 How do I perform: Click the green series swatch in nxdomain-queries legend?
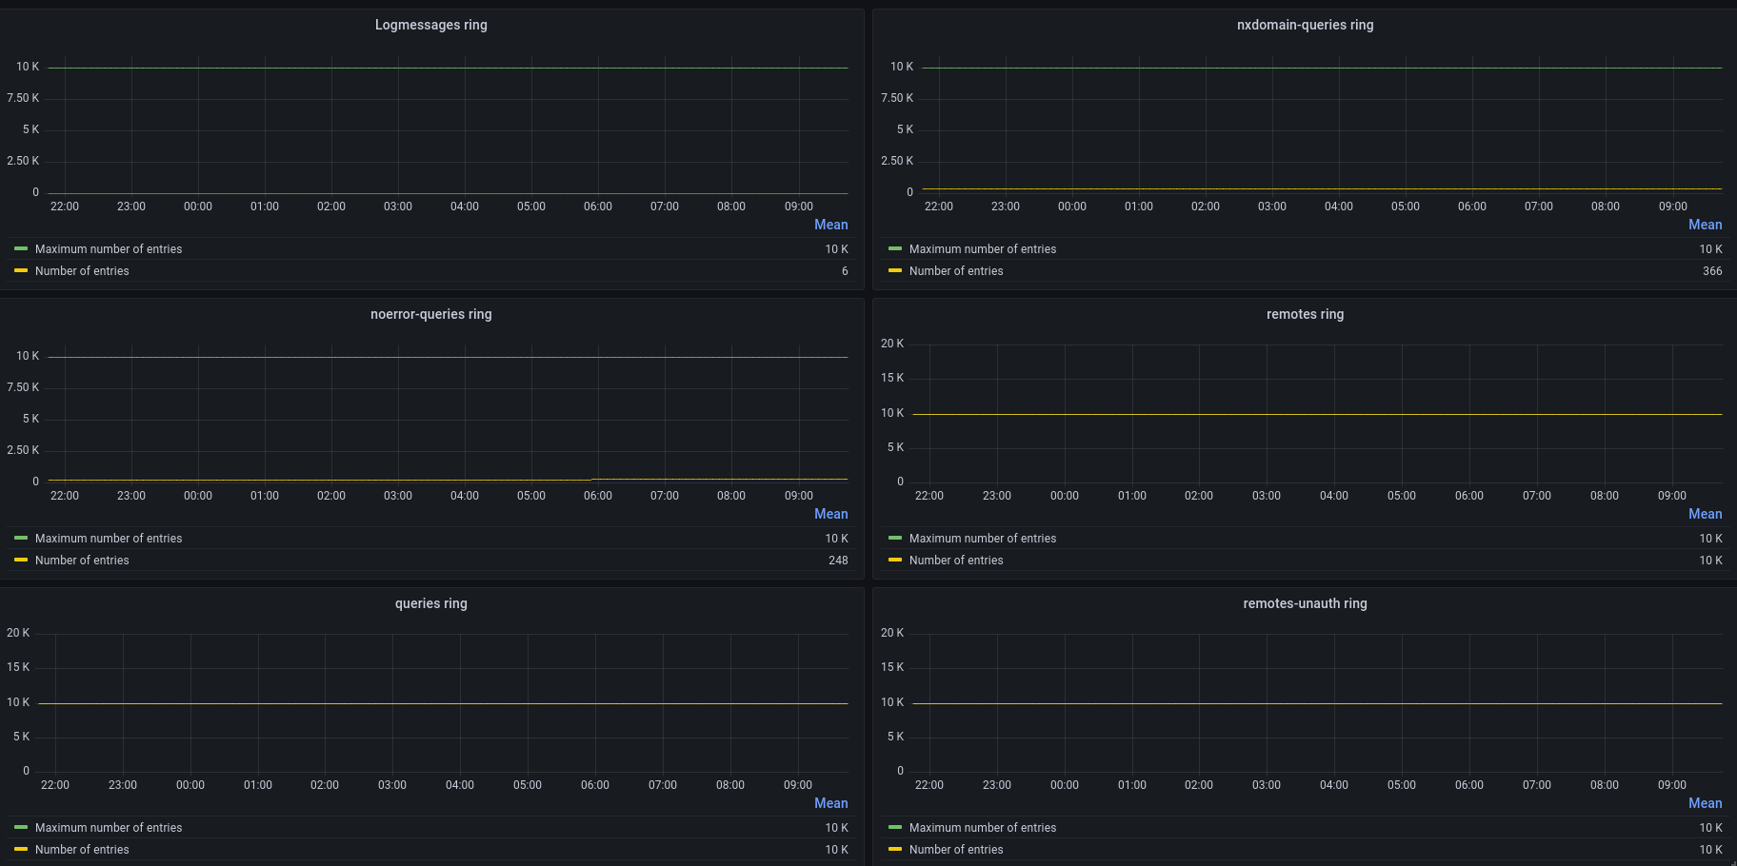point(895,249)
